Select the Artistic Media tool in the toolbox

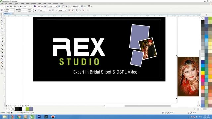click(2, 31)
